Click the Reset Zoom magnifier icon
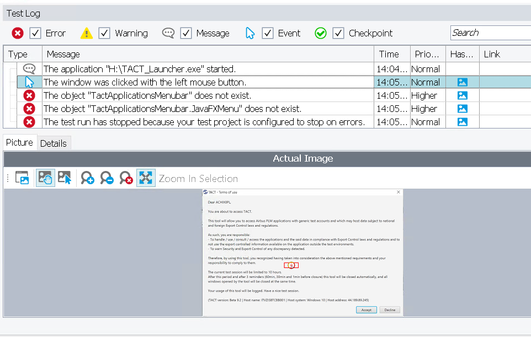 126,178
